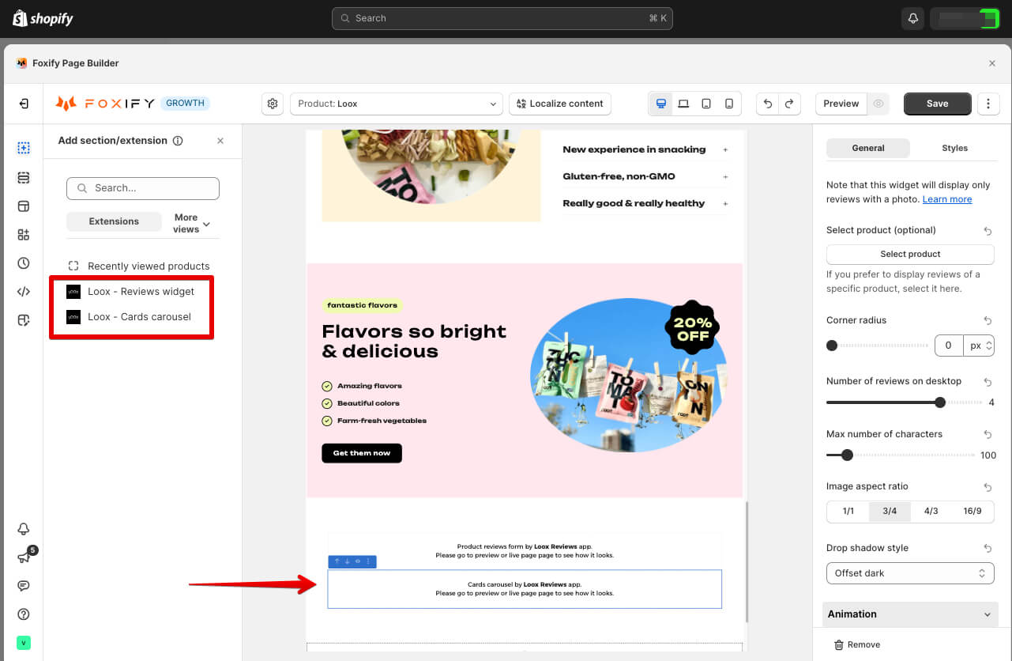
Task: Switch to tablet device view
Action: point(706,104)
